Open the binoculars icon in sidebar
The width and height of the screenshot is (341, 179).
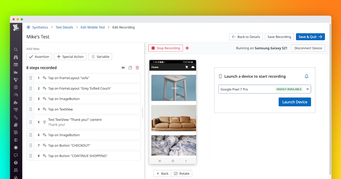click(16, 57)
